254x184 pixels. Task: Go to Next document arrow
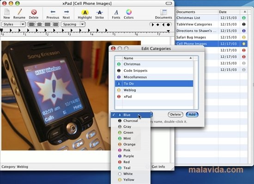point(66,12)
